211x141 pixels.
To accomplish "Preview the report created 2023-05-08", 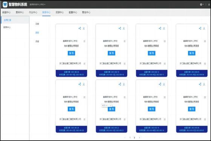I will click(192, 109).
